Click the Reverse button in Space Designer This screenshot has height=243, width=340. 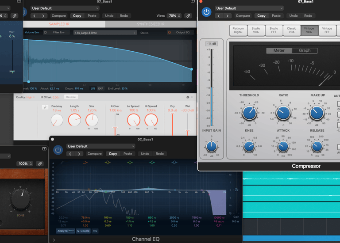(x=71, y=97)
